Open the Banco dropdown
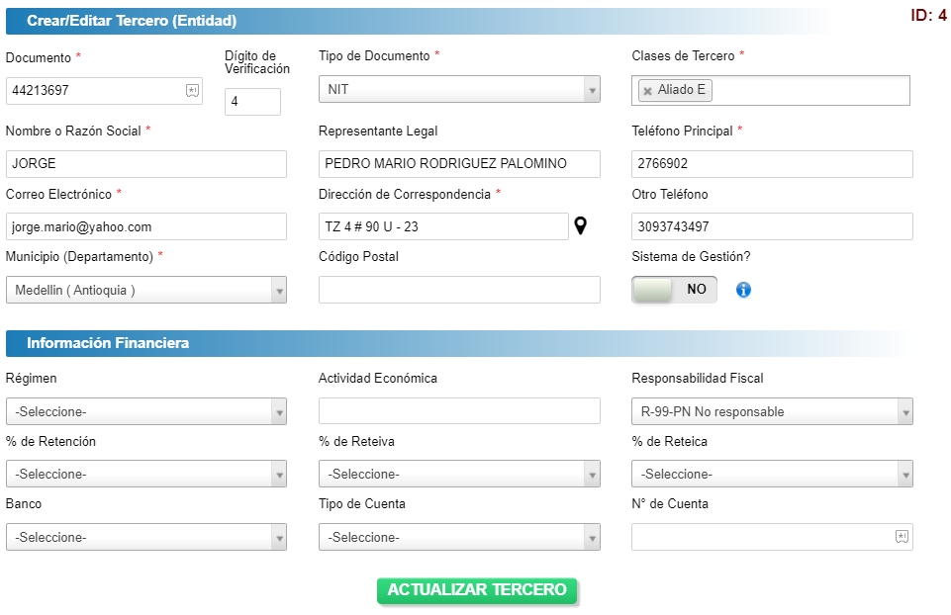 (146, 537)
